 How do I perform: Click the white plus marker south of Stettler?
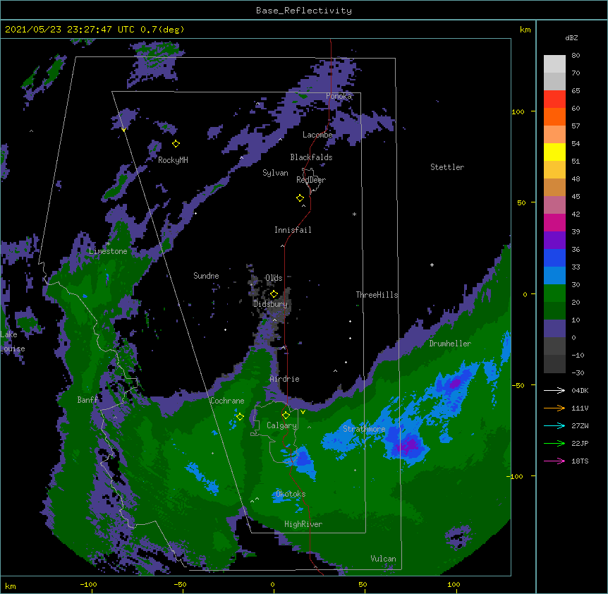tap(432, 265)
